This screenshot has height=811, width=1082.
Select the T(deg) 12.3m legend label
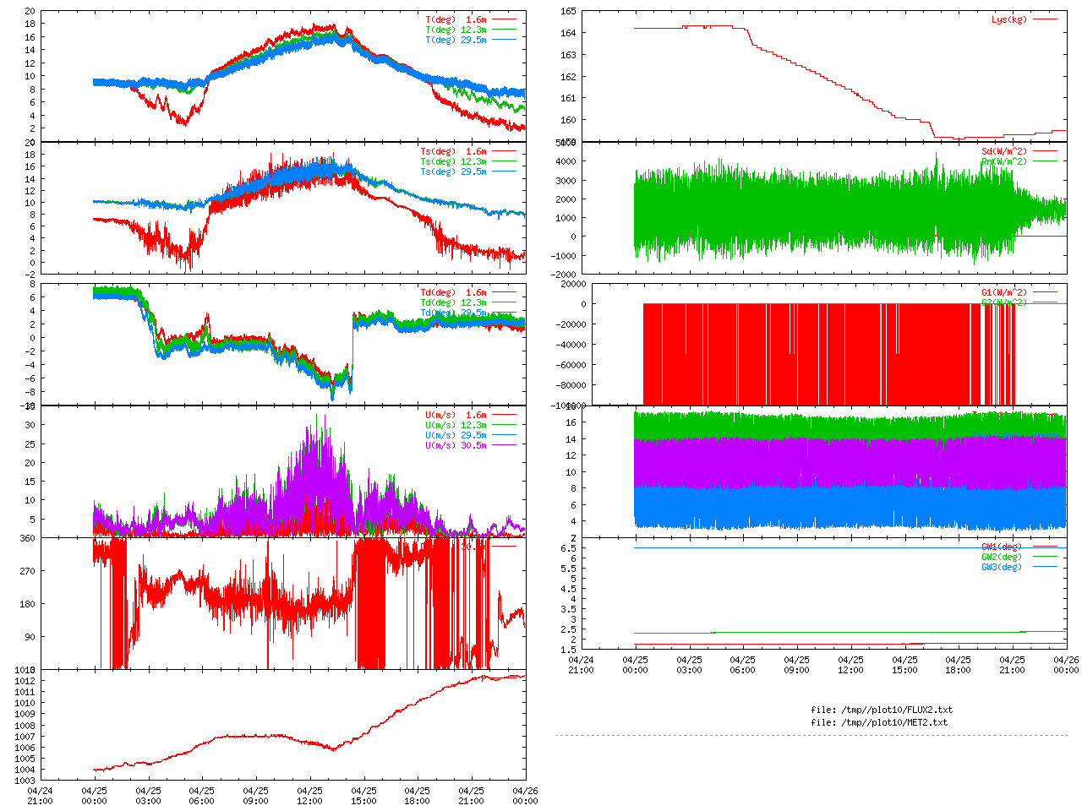[x=456, y=30]
